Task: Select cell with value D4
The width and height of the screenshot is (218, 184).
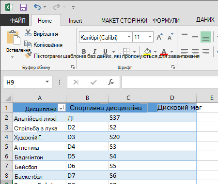Action: click(87, 146)
